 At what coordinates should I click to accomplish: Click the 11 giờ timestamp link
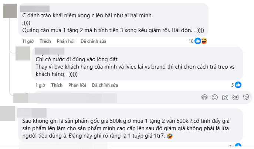click(28, 41)
